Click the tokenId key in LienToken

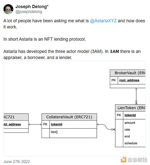[x=130, y=115]
